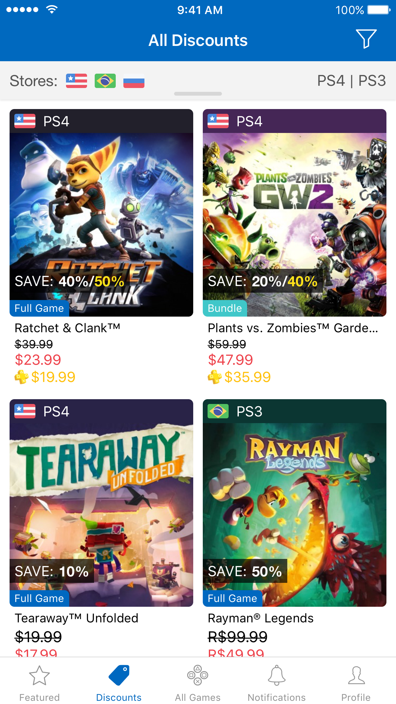
Task: Tap the Rayman Legends title link
Action: 261,618
